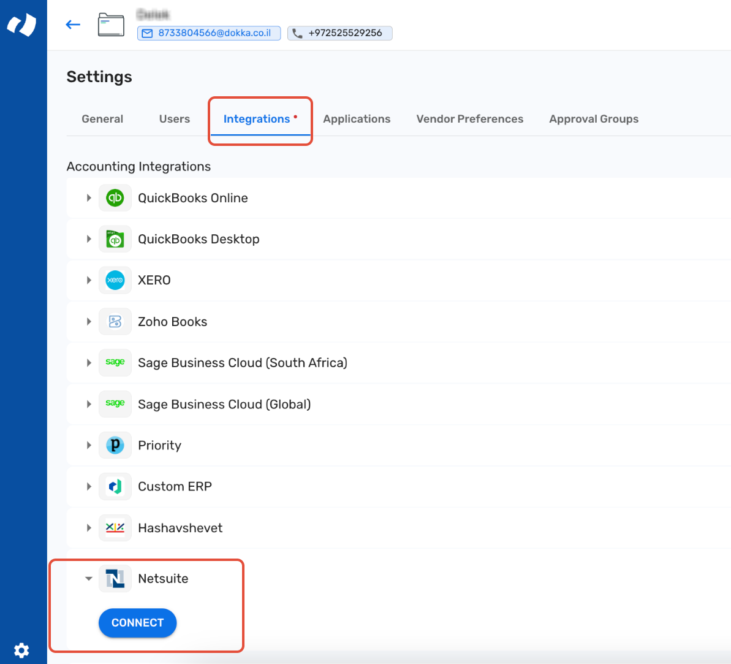Viewport: 731px width, 664px height.
Task: Click the Sage Global logo icon
Action: coord(115,403)
